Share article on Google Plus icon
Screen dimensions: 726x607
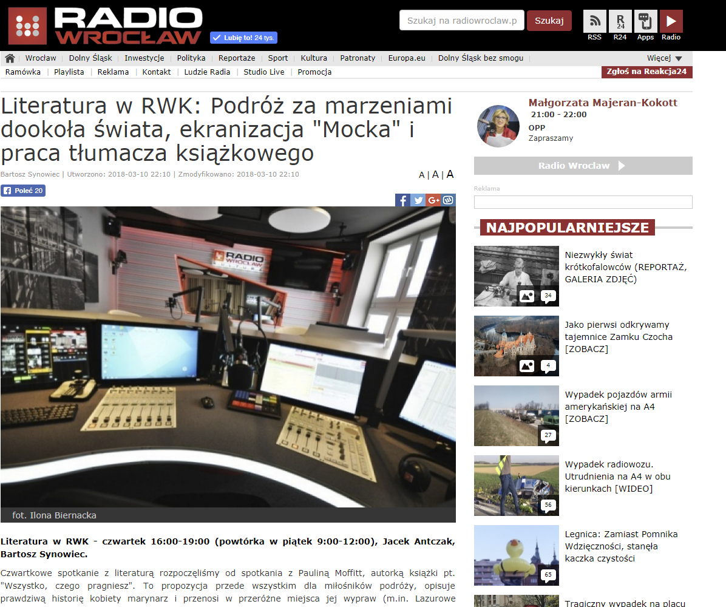[433, 200]
